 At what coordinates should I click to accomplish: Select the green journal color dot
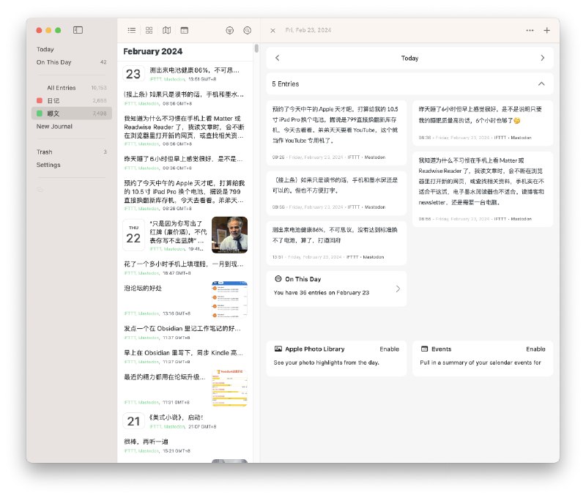tap(40, 113)
